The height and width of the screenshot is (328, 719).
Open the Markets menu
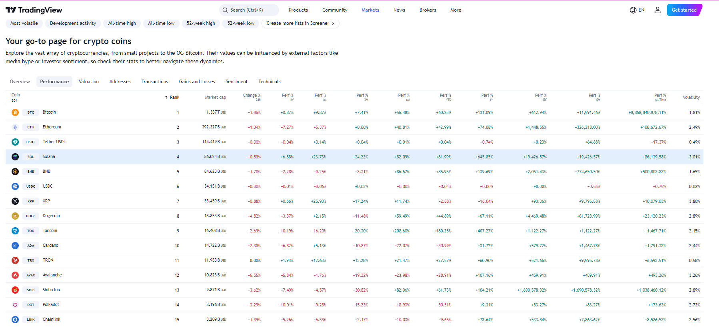pyautogui.click(x=370, y=10)
